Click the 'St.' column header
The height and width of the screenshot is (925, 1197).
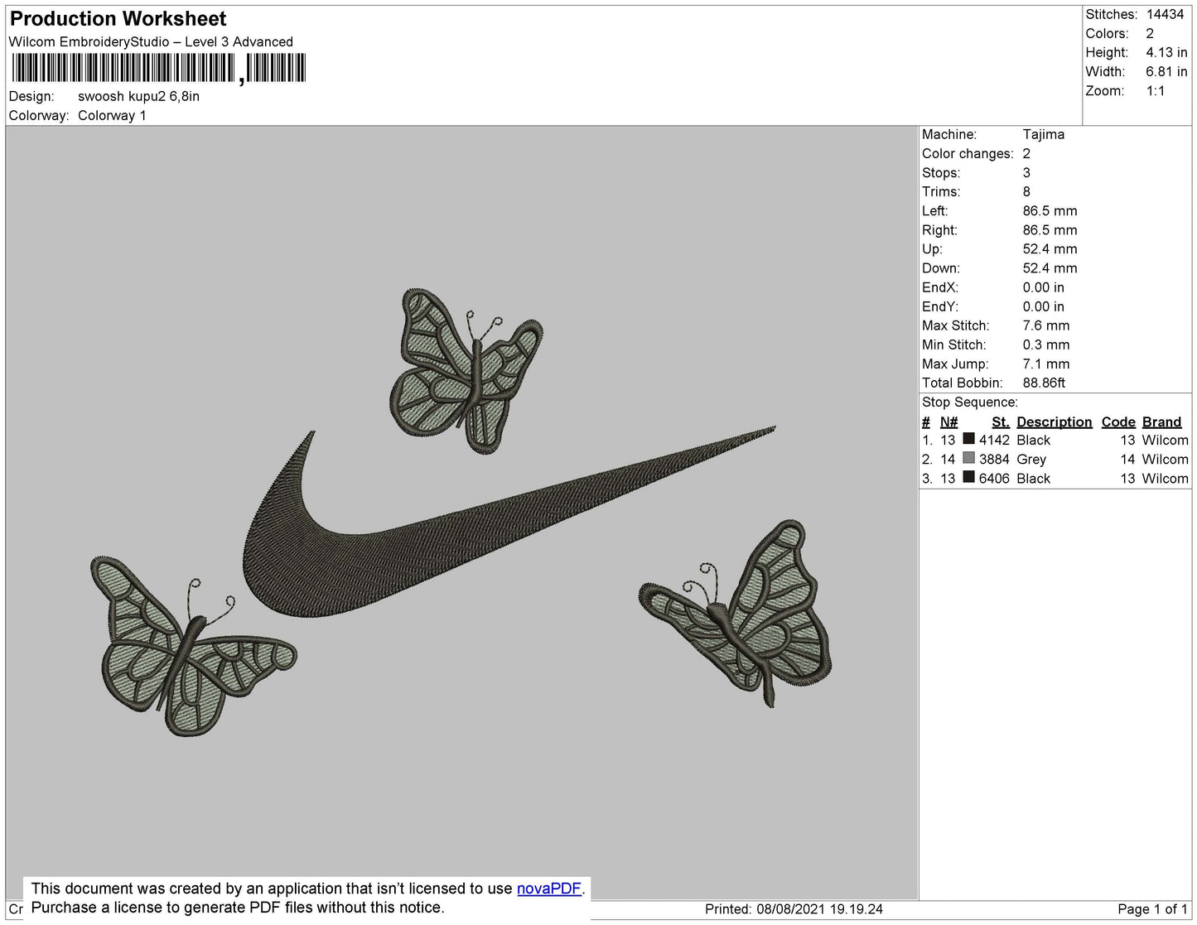[1001, 422]
